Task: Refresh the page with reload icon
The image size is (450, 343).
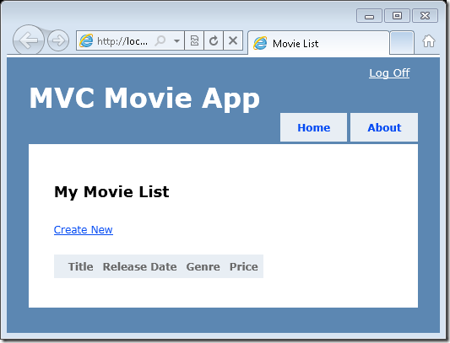Action: pyautogui.click(x=214, y=40)
